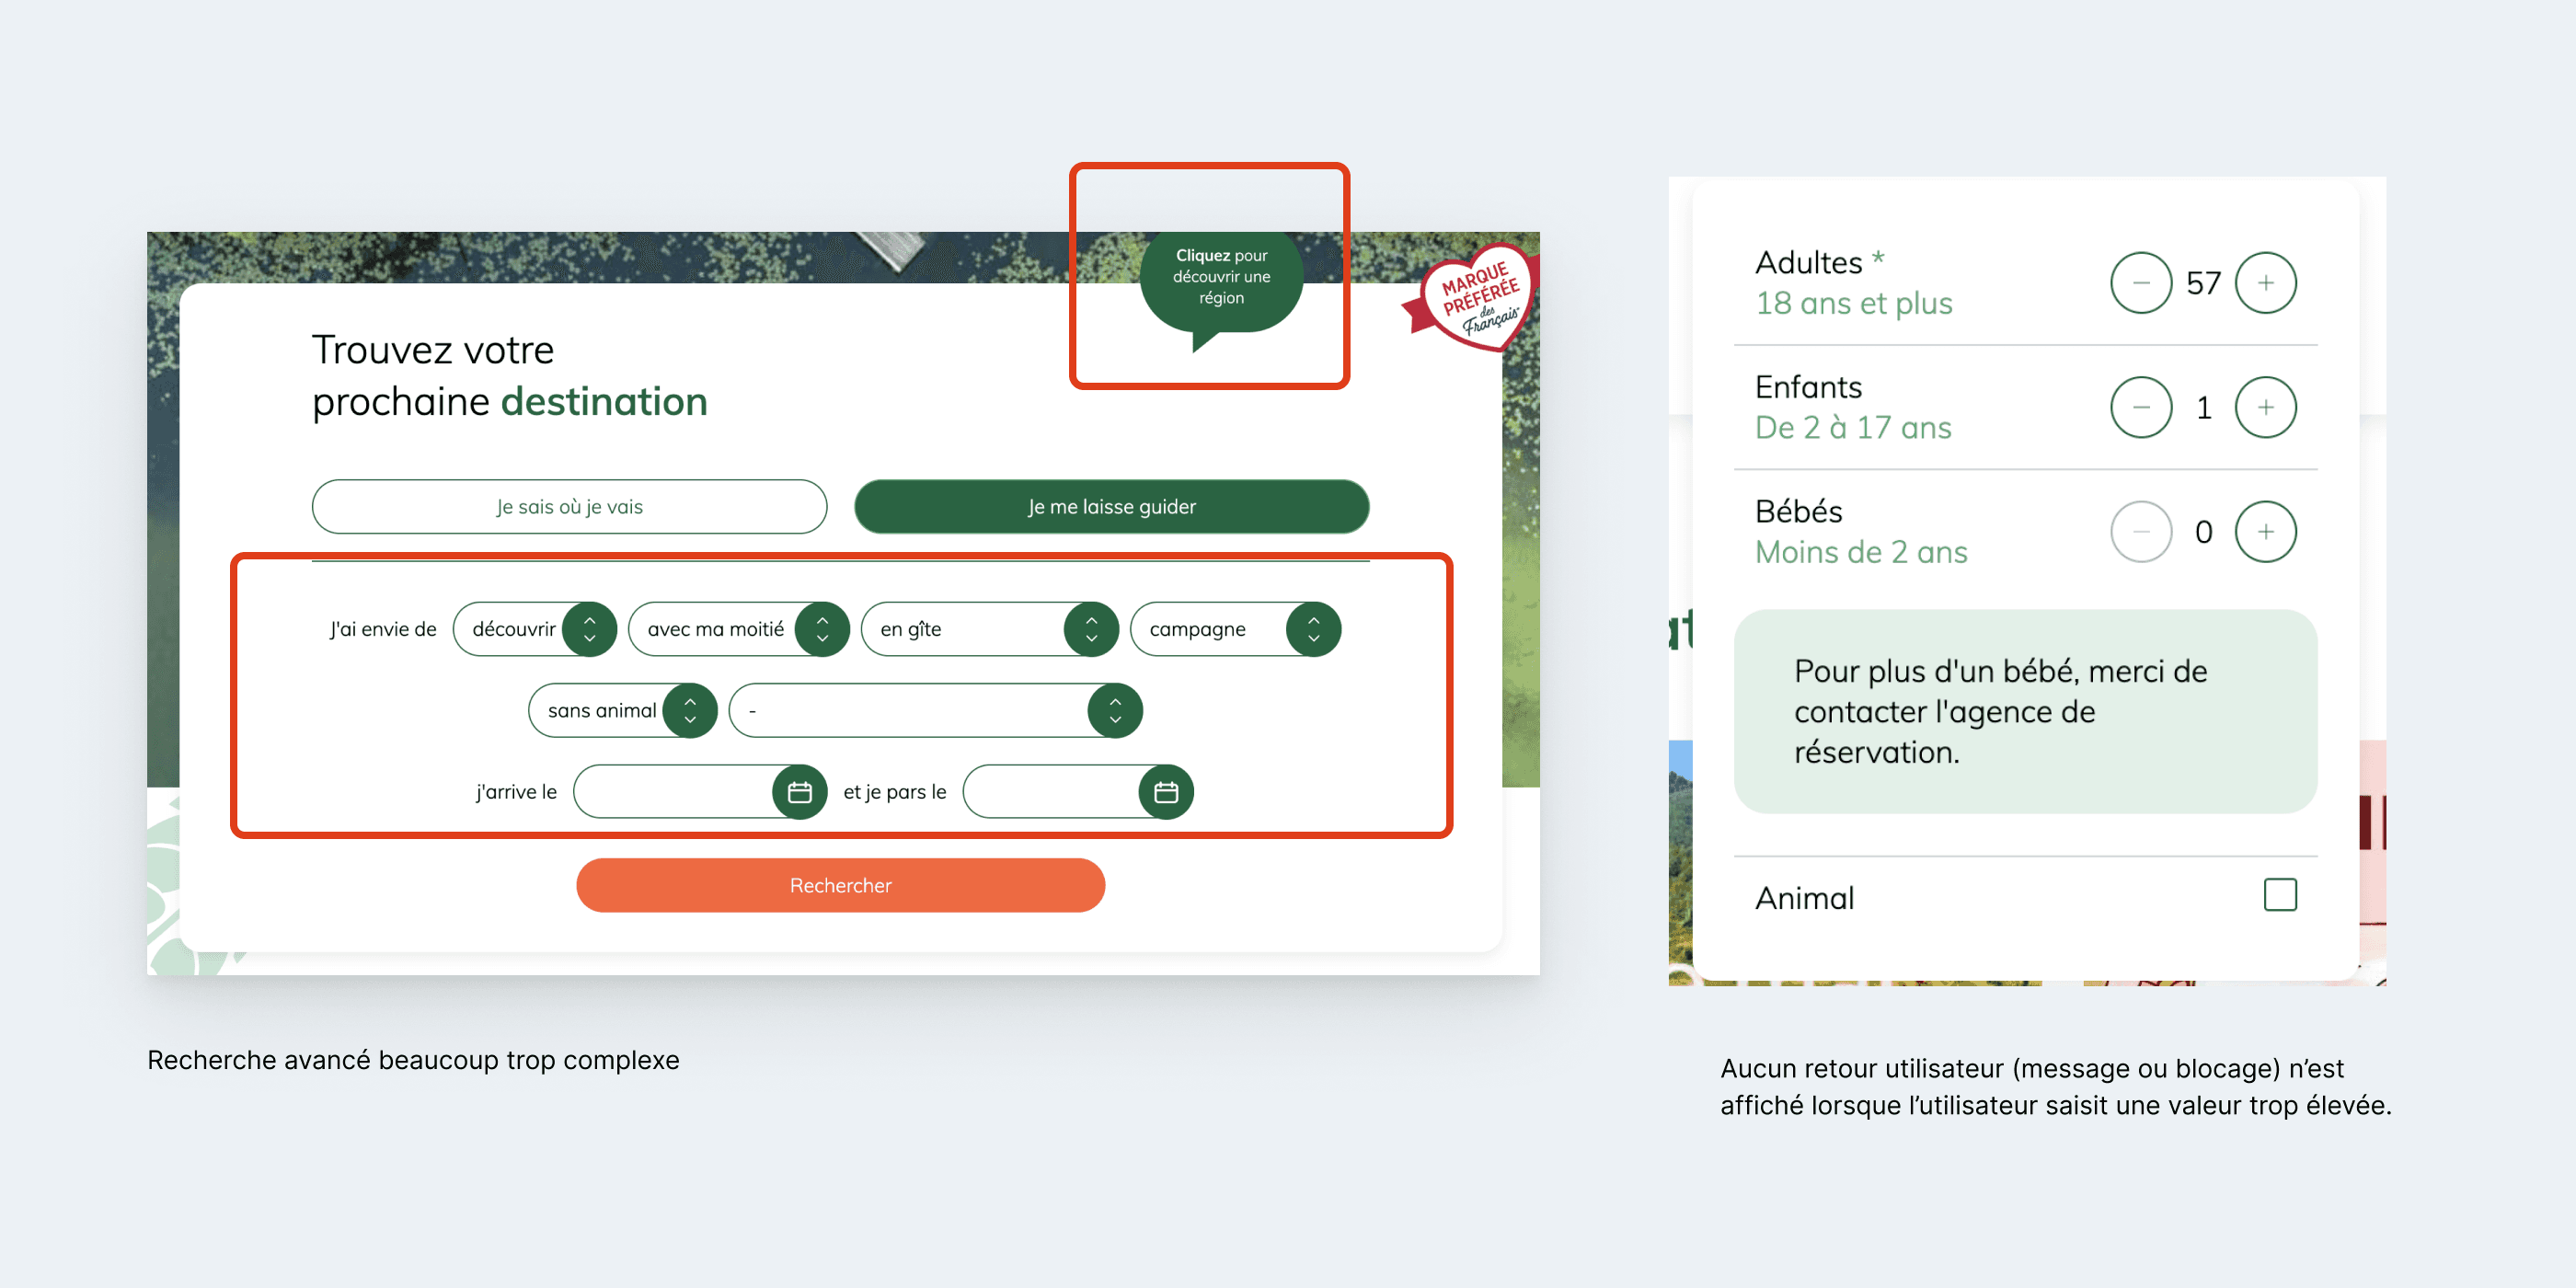Decrease the Adultes count with minus
Viewport: 2576px width, 1288px height.
(2140, 283)
